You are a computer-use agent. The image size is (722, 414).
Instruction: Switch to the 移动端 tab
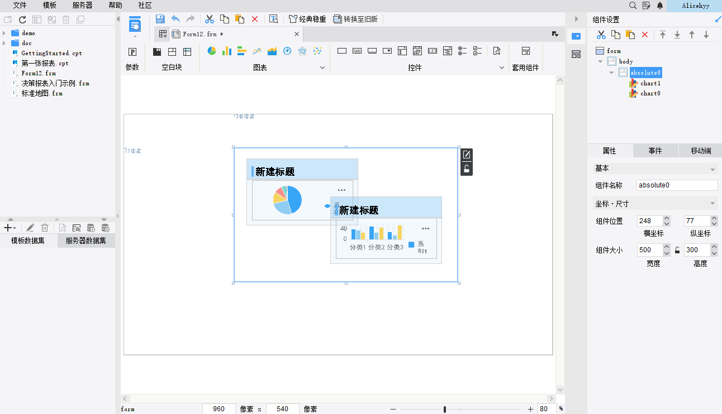coord(701,151)
